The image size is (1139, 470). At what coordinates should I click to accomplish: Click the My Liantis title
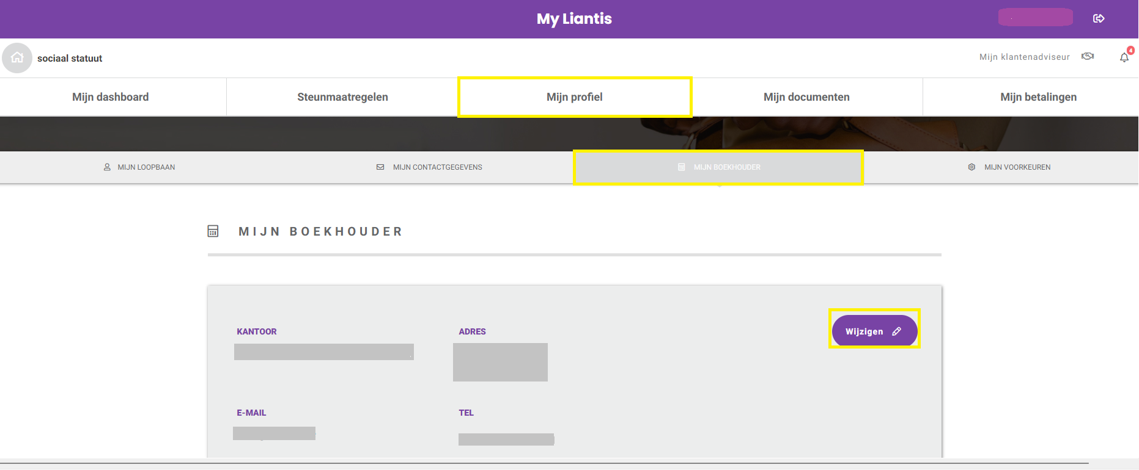[574, 19]
